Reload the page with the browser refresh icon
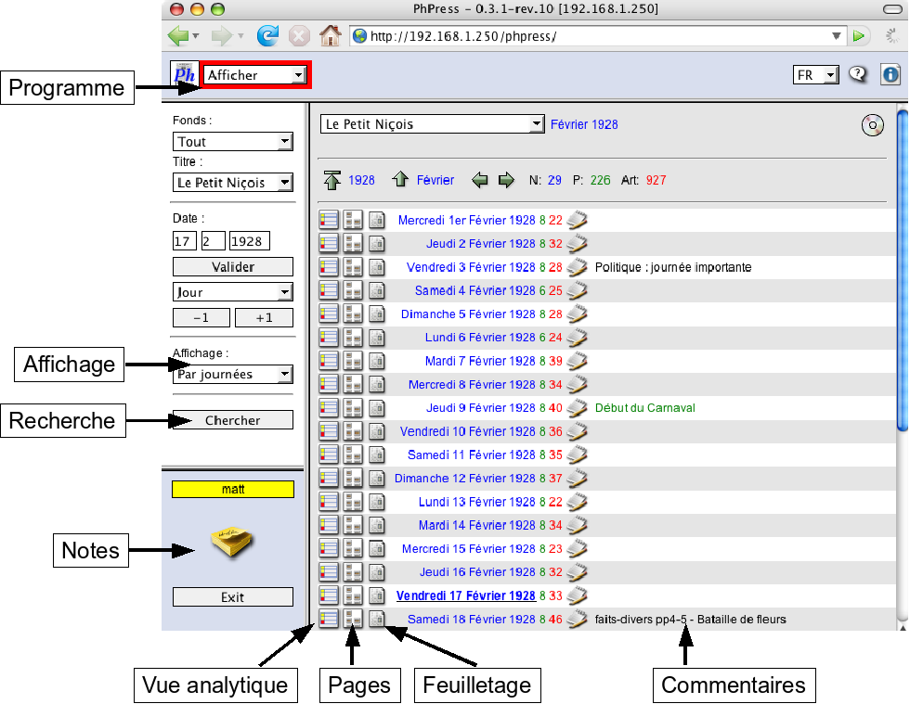 (x=267, y=35)
